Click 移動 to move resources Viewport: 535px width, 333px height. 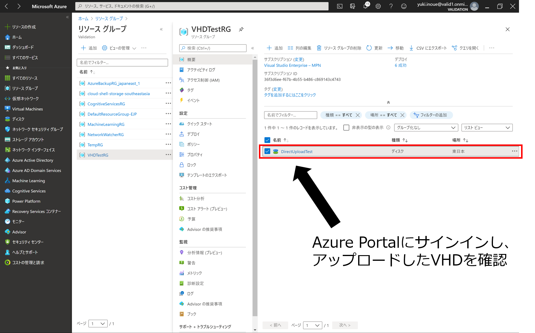pos(395,48)
